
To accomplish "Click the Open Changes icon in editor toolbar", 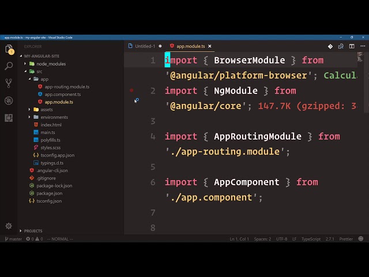I will pos(341,46).
